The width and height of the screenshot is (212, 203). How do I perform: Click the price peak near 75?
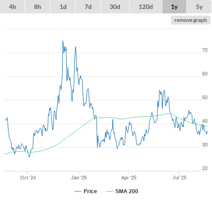(x=63, y=41)
